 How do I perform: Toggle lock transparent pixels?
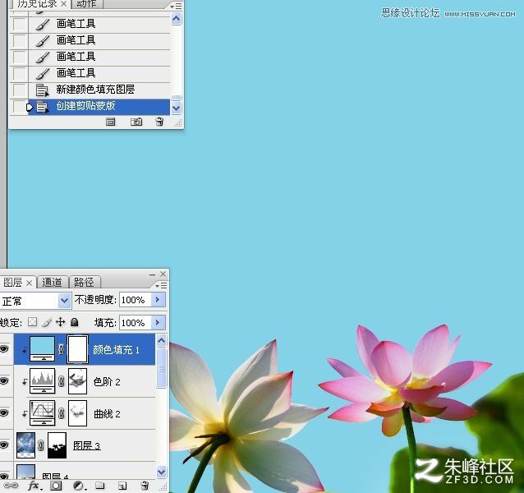tap(32, 322)
